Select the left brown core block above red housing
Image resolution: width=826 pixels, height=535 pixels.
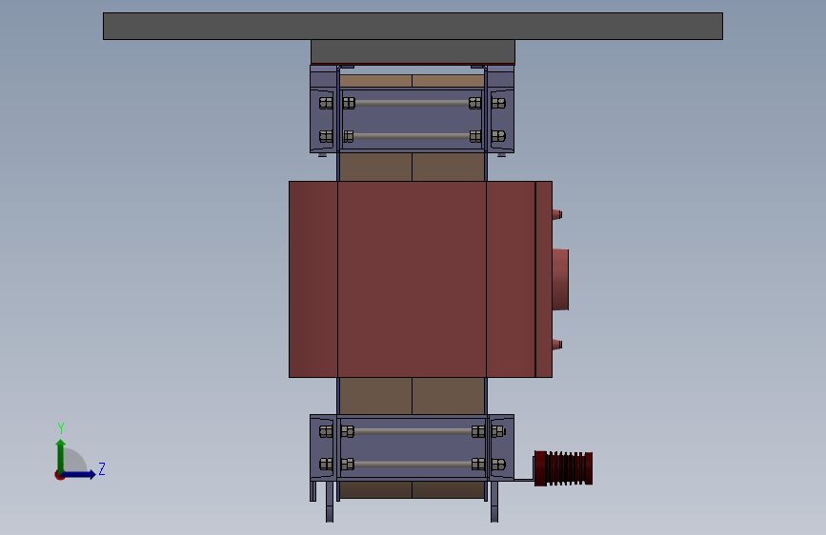(375, 167)
